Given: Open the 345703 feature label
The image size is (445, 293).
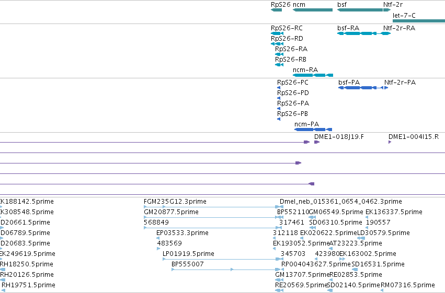Looking at the screenshot, I should (293, 254).
